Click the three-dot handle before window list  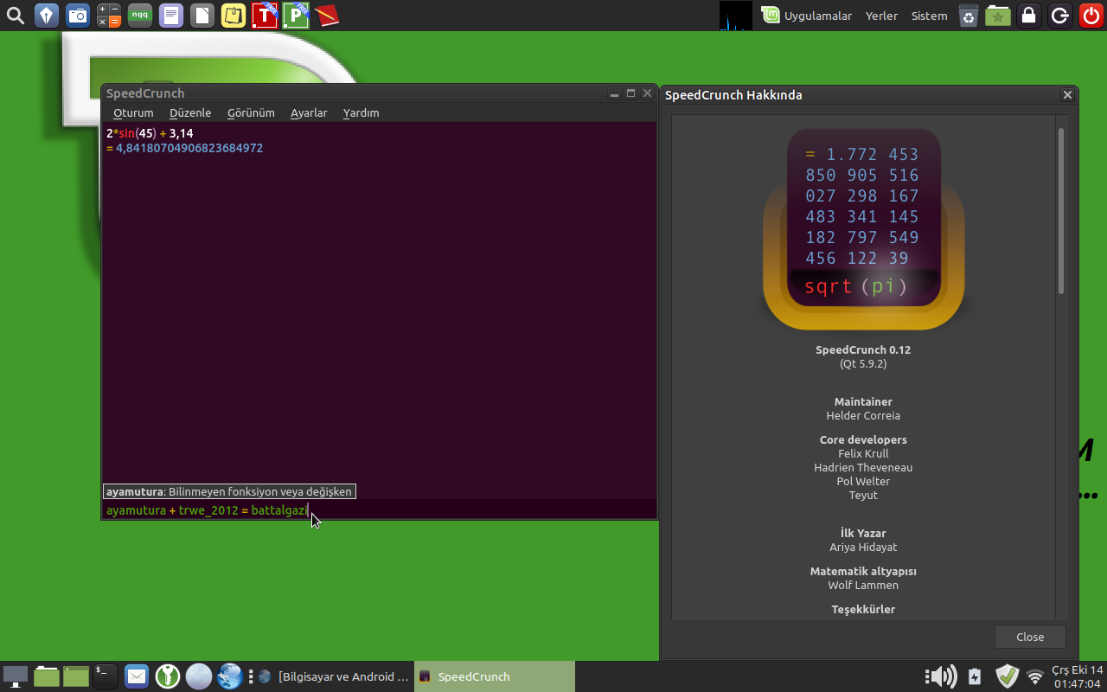tap(250, 676)
